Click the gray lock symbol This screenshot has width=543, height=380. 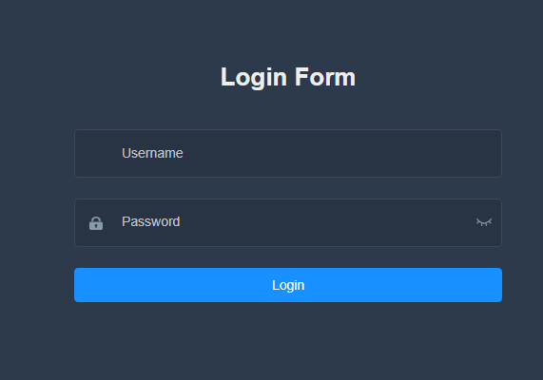[96, 223]
